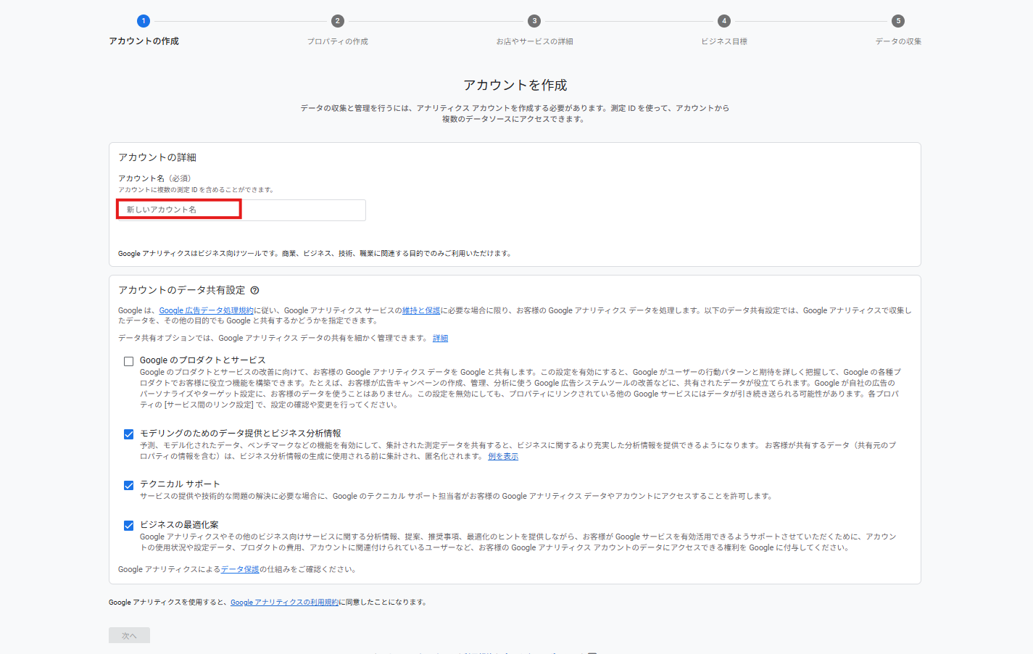Click the 詳細 link for data sharing options
1033x654 pixels.
point(440,339)
